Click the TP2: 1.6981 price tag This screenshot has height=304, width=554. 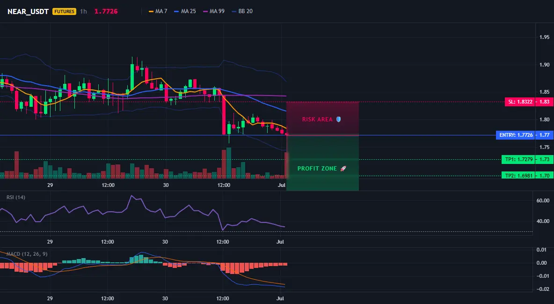518,175
